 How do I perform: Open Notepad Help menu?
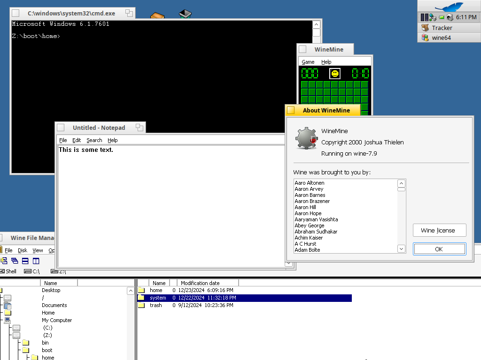tap(112, 140)
